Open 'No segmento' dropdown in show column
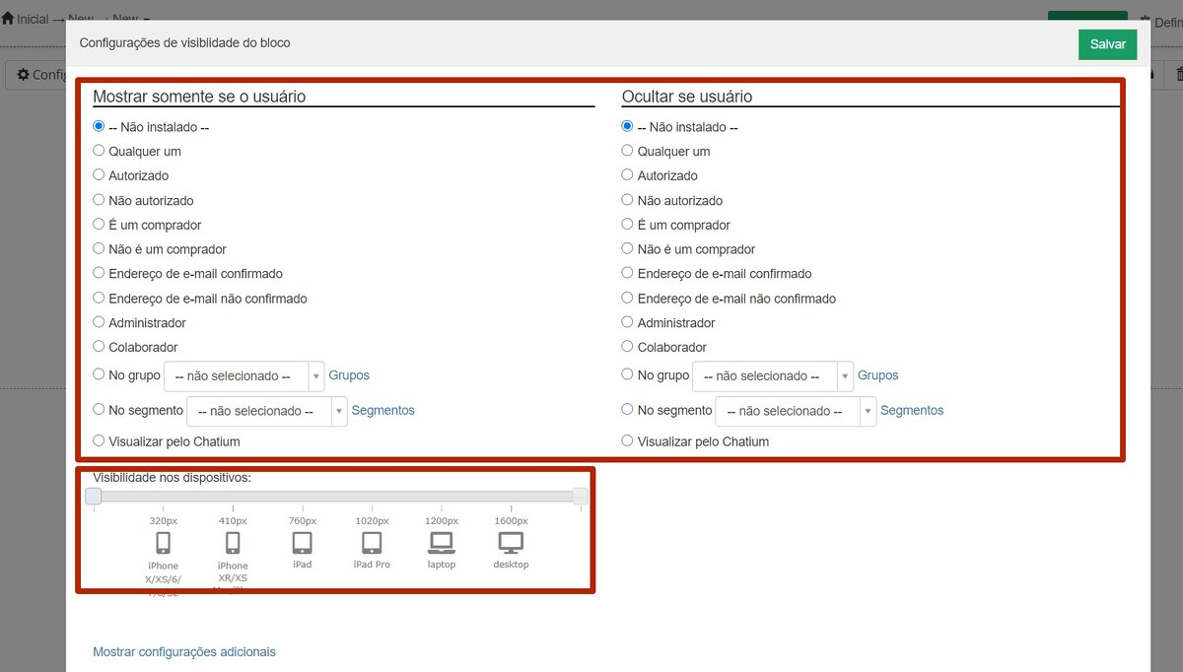Viewport: 1183px width, 672px height. (x=266, y=411)
